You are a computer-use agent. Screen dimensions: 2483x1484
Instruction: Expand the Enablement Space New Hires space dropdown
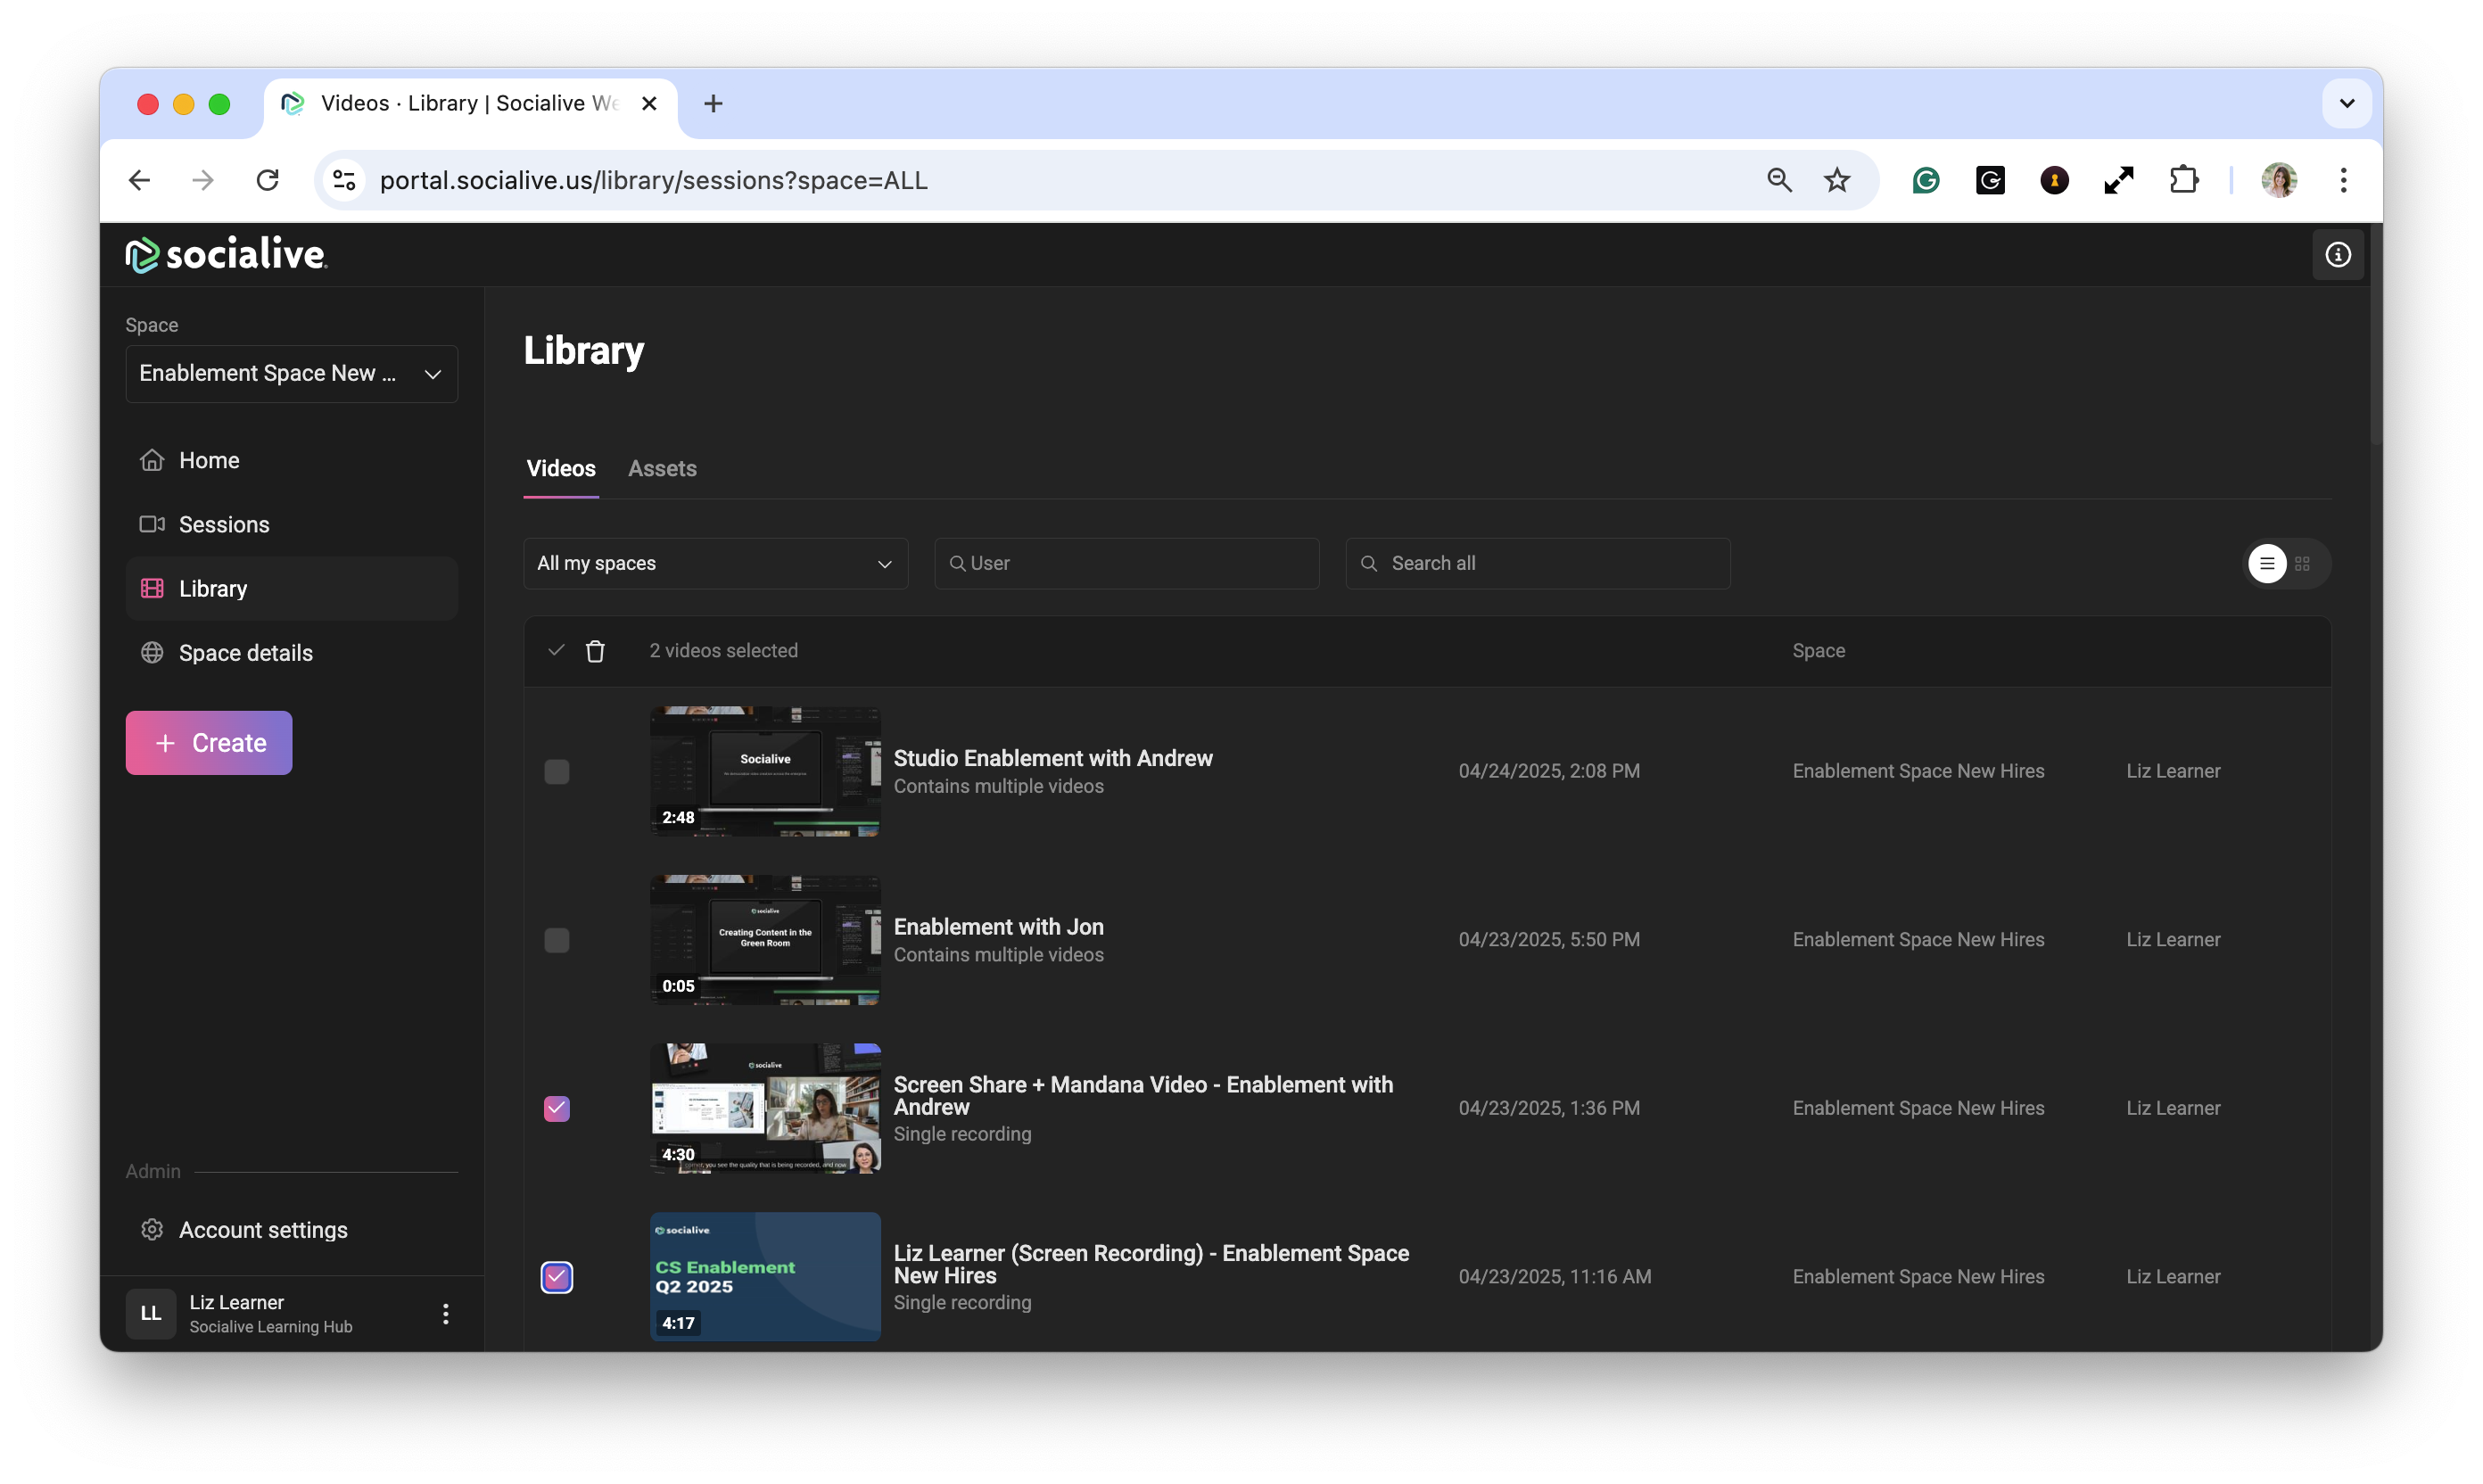pos(291,374)
